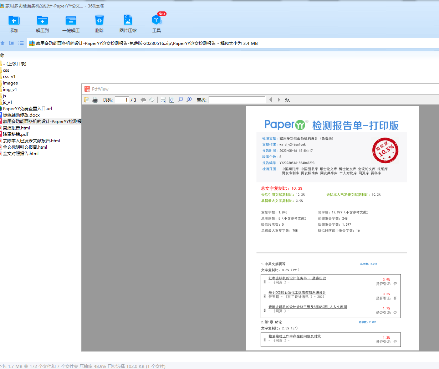Find previous search match arrow
Image resolution: width=439 pixels, height=369 pixels.
pos(271,100)
